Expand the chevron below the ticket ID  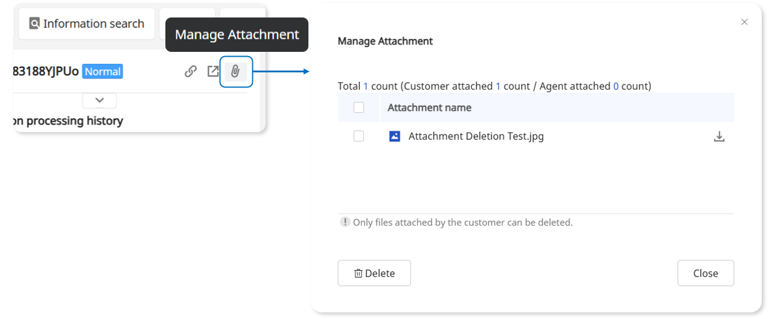pos(100,100)
